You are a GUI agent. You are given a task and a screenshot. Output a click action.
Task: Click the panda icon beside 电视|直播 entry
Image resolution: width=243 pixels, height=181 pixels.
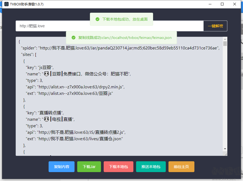46,119
